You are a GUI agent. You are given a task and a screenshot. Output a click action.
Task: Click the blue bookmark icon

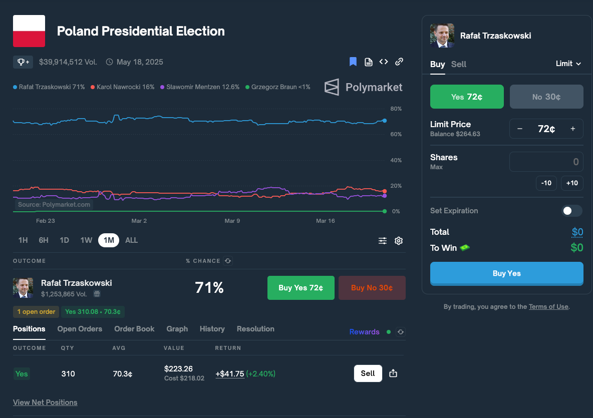[353, 62]
